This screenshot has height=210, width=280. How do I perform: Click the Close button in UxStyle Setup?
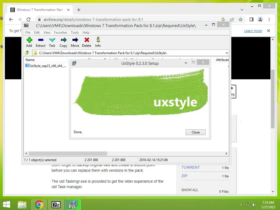click(x=196, y=132)
